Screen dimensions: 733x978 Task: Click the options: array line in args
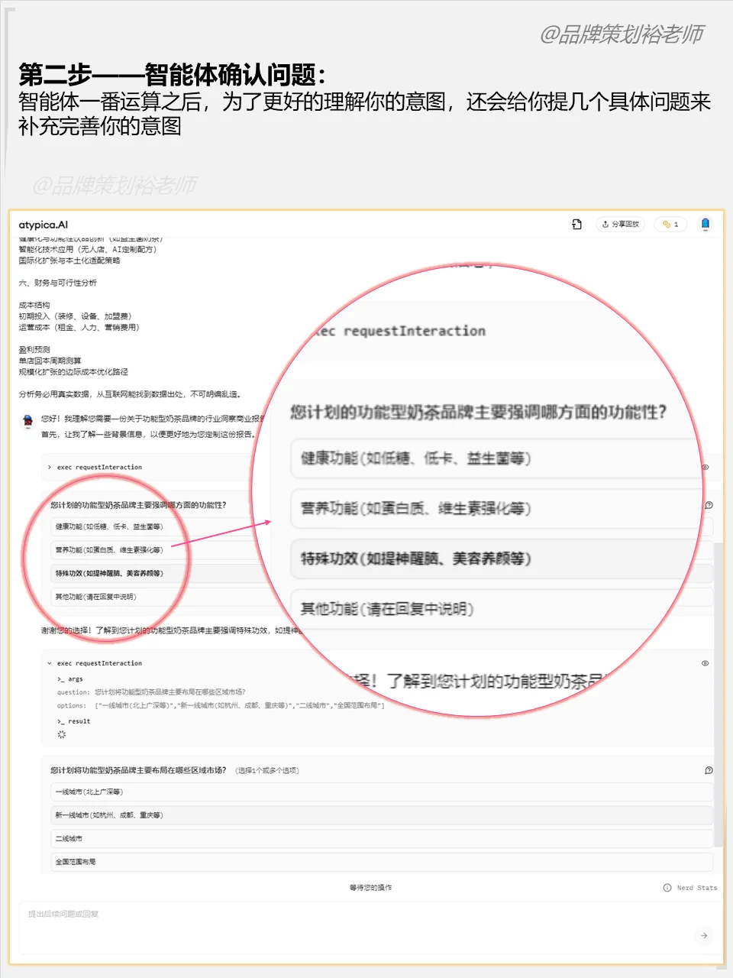tap(221, 706)
